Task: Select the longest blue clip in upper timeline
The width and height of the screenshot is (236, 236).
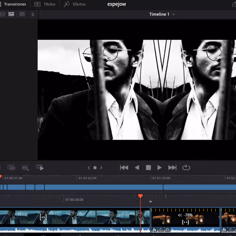Action: (104, 187)
